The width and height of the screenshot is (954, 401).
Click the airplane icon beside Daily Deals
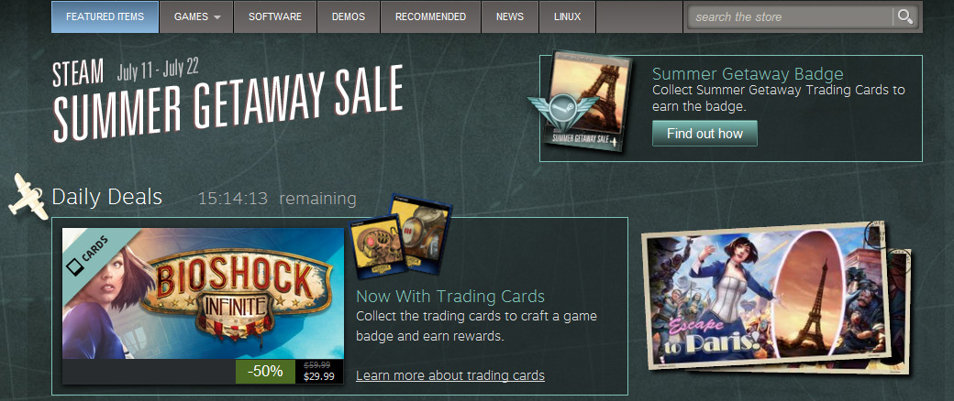click(x=28, y=196)
